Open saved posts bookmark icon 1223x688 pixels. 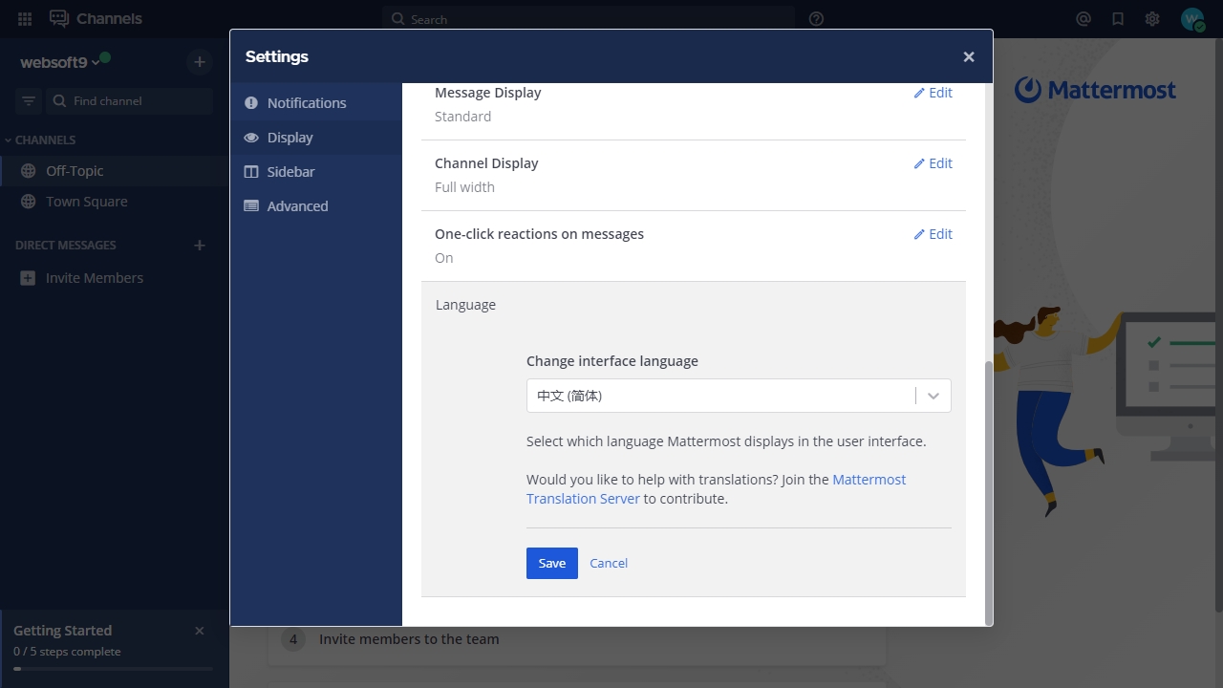(1117, 18)
